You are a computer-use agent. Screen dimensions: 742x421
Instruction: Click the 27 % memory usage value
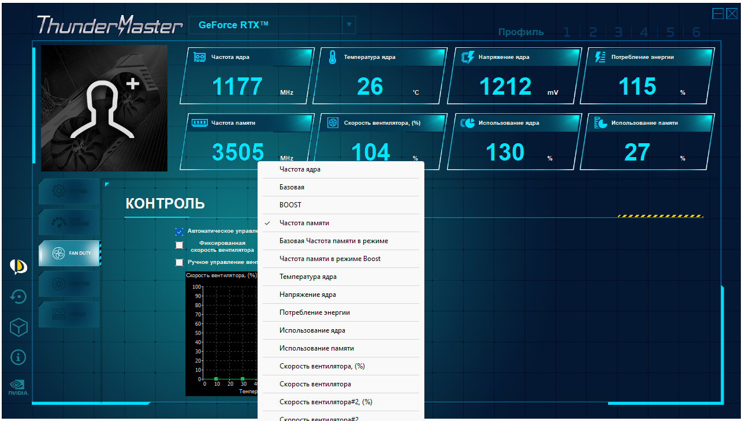coord(637,152)
